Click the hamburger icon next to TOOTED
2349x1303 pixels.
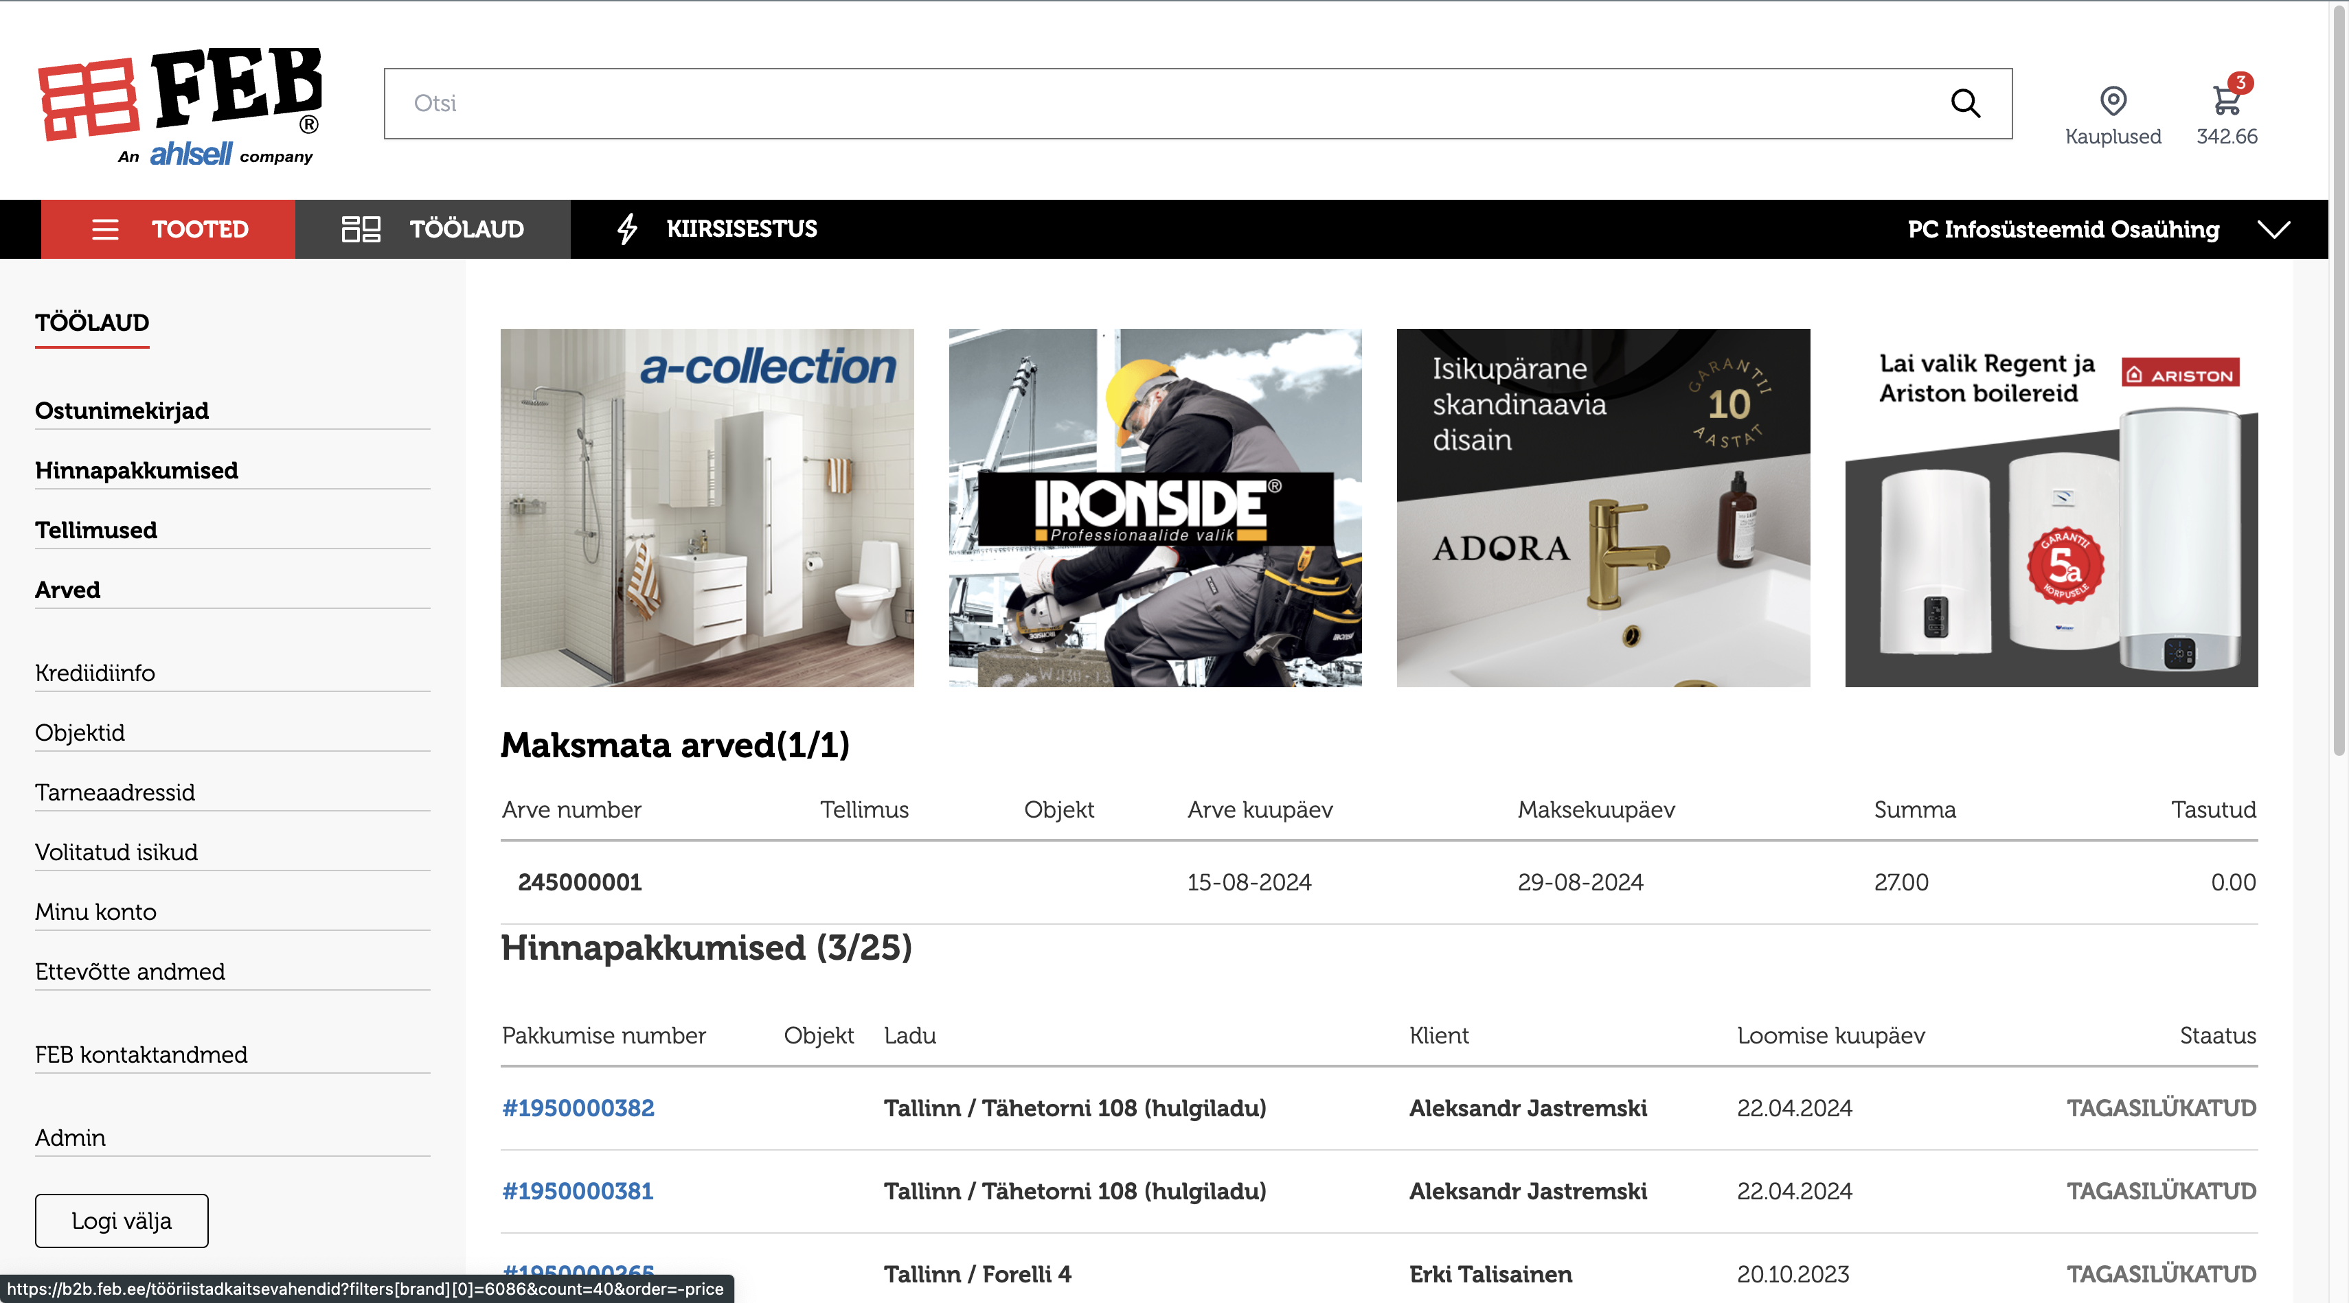click(105, 229)
